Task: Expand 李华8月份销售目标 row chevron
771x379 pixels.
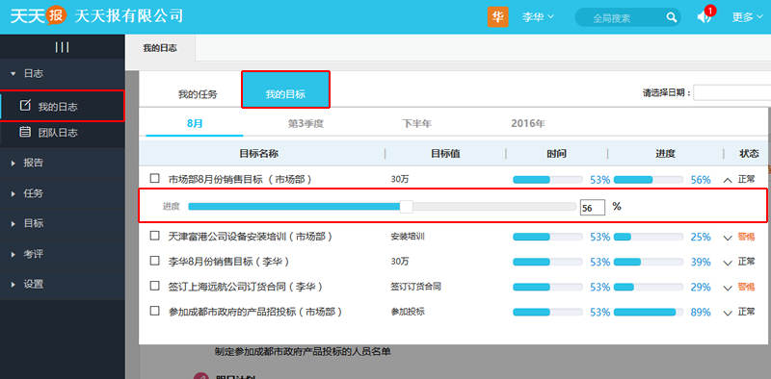Action: coord(728,264)
